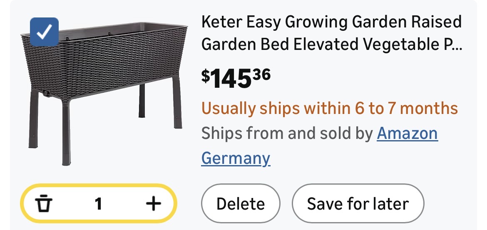Click the Save for later button

coord(358,204)
